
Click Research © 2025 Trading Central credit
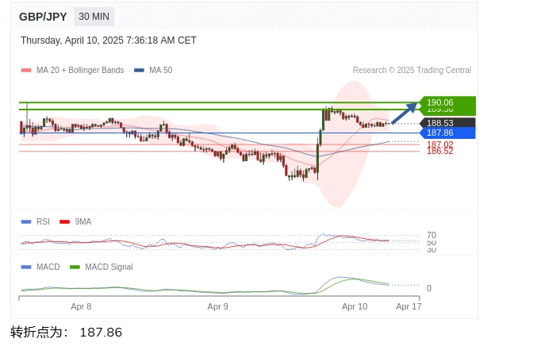[x=412, y=70]
